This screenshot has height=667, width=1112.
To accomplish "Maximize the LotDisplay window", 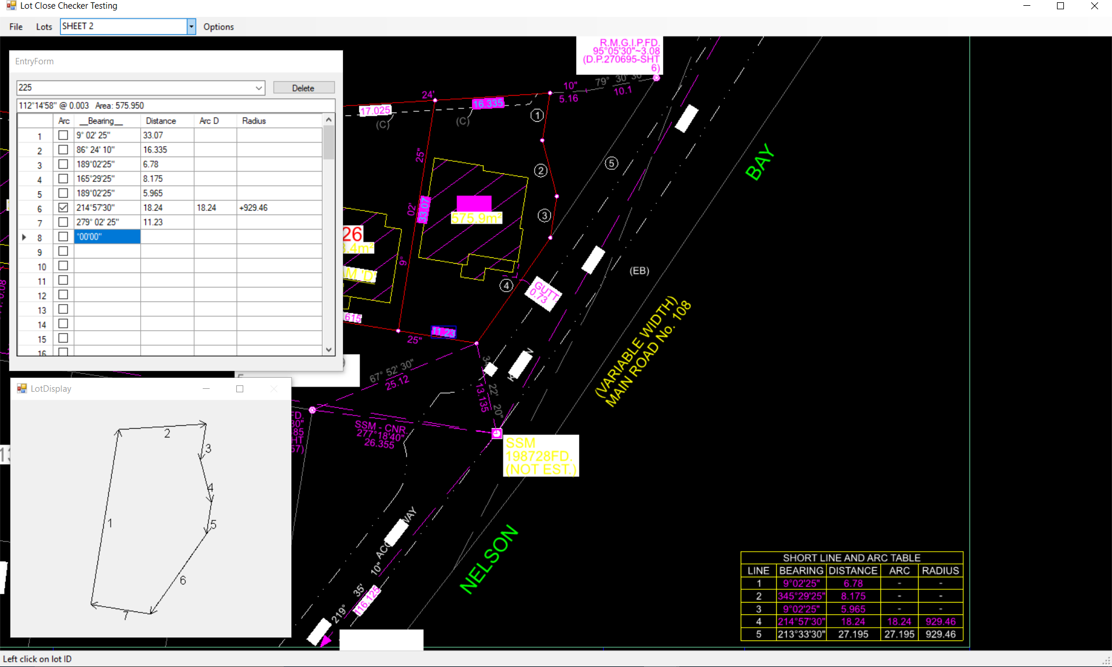I will (x=240, y=389).
